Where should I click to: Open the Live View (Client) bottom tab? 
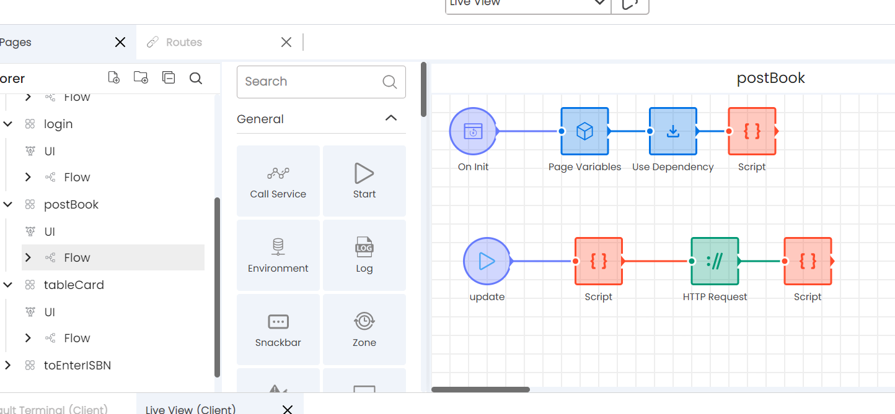click(x=190, y=409)
